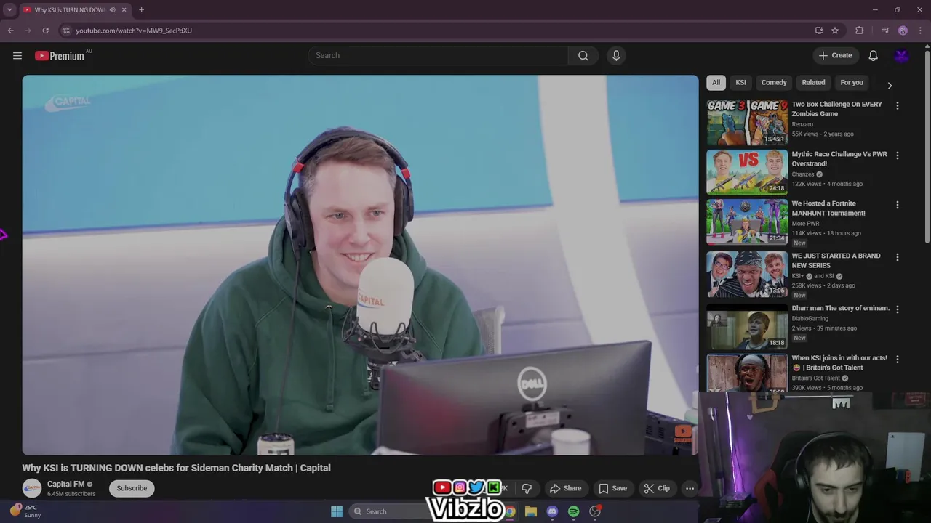This screenshot has height=523, width=931.
Task: Click the Fortnite MANHUNT Tournament thumbnail
Action: pyautogui.click(x=747, y=222)
